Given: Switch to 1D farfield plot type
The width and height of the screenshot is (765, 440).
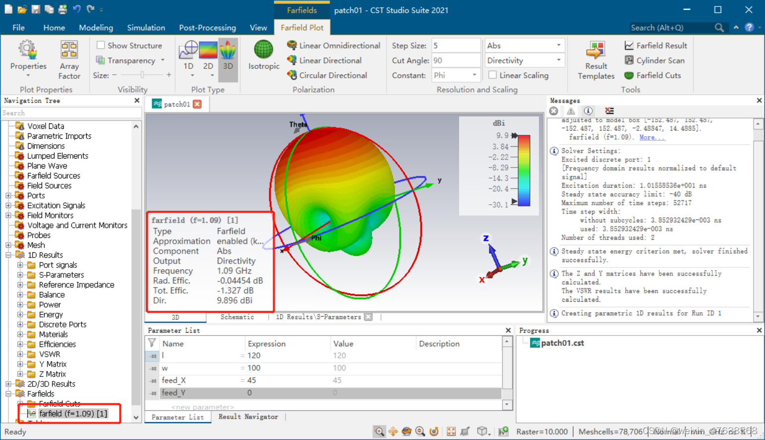Looking at the screenshot, I should click(x=188, y=59).
